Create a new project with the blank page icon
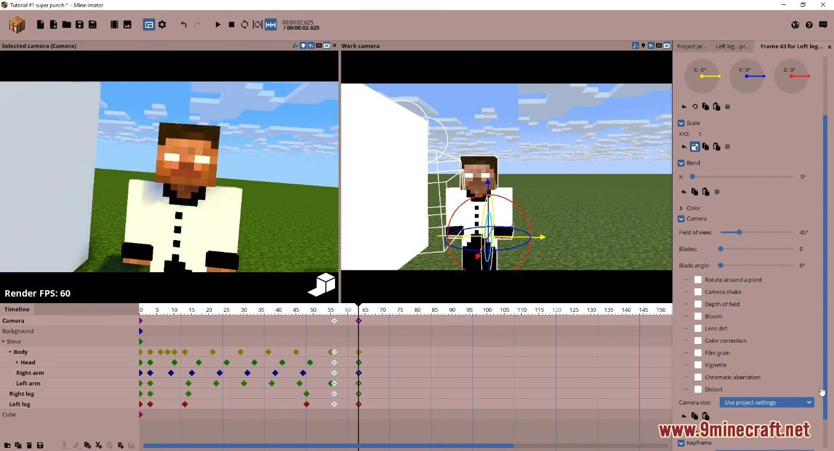Image resolution: width=834 pixels, height=451 pixels. (x=41, y=25)
